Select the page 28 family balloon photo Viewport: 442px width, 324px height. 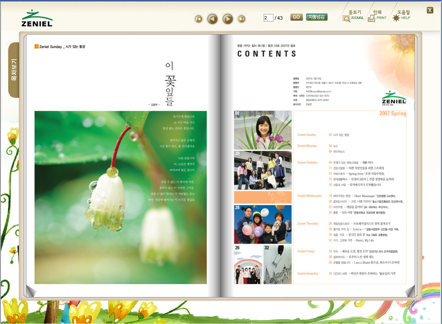tap(263, 223)
